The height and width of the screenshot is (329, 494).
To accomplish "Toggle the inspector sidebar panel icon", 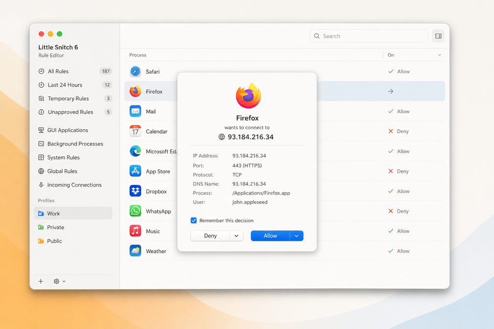I will tap(438, 36).
